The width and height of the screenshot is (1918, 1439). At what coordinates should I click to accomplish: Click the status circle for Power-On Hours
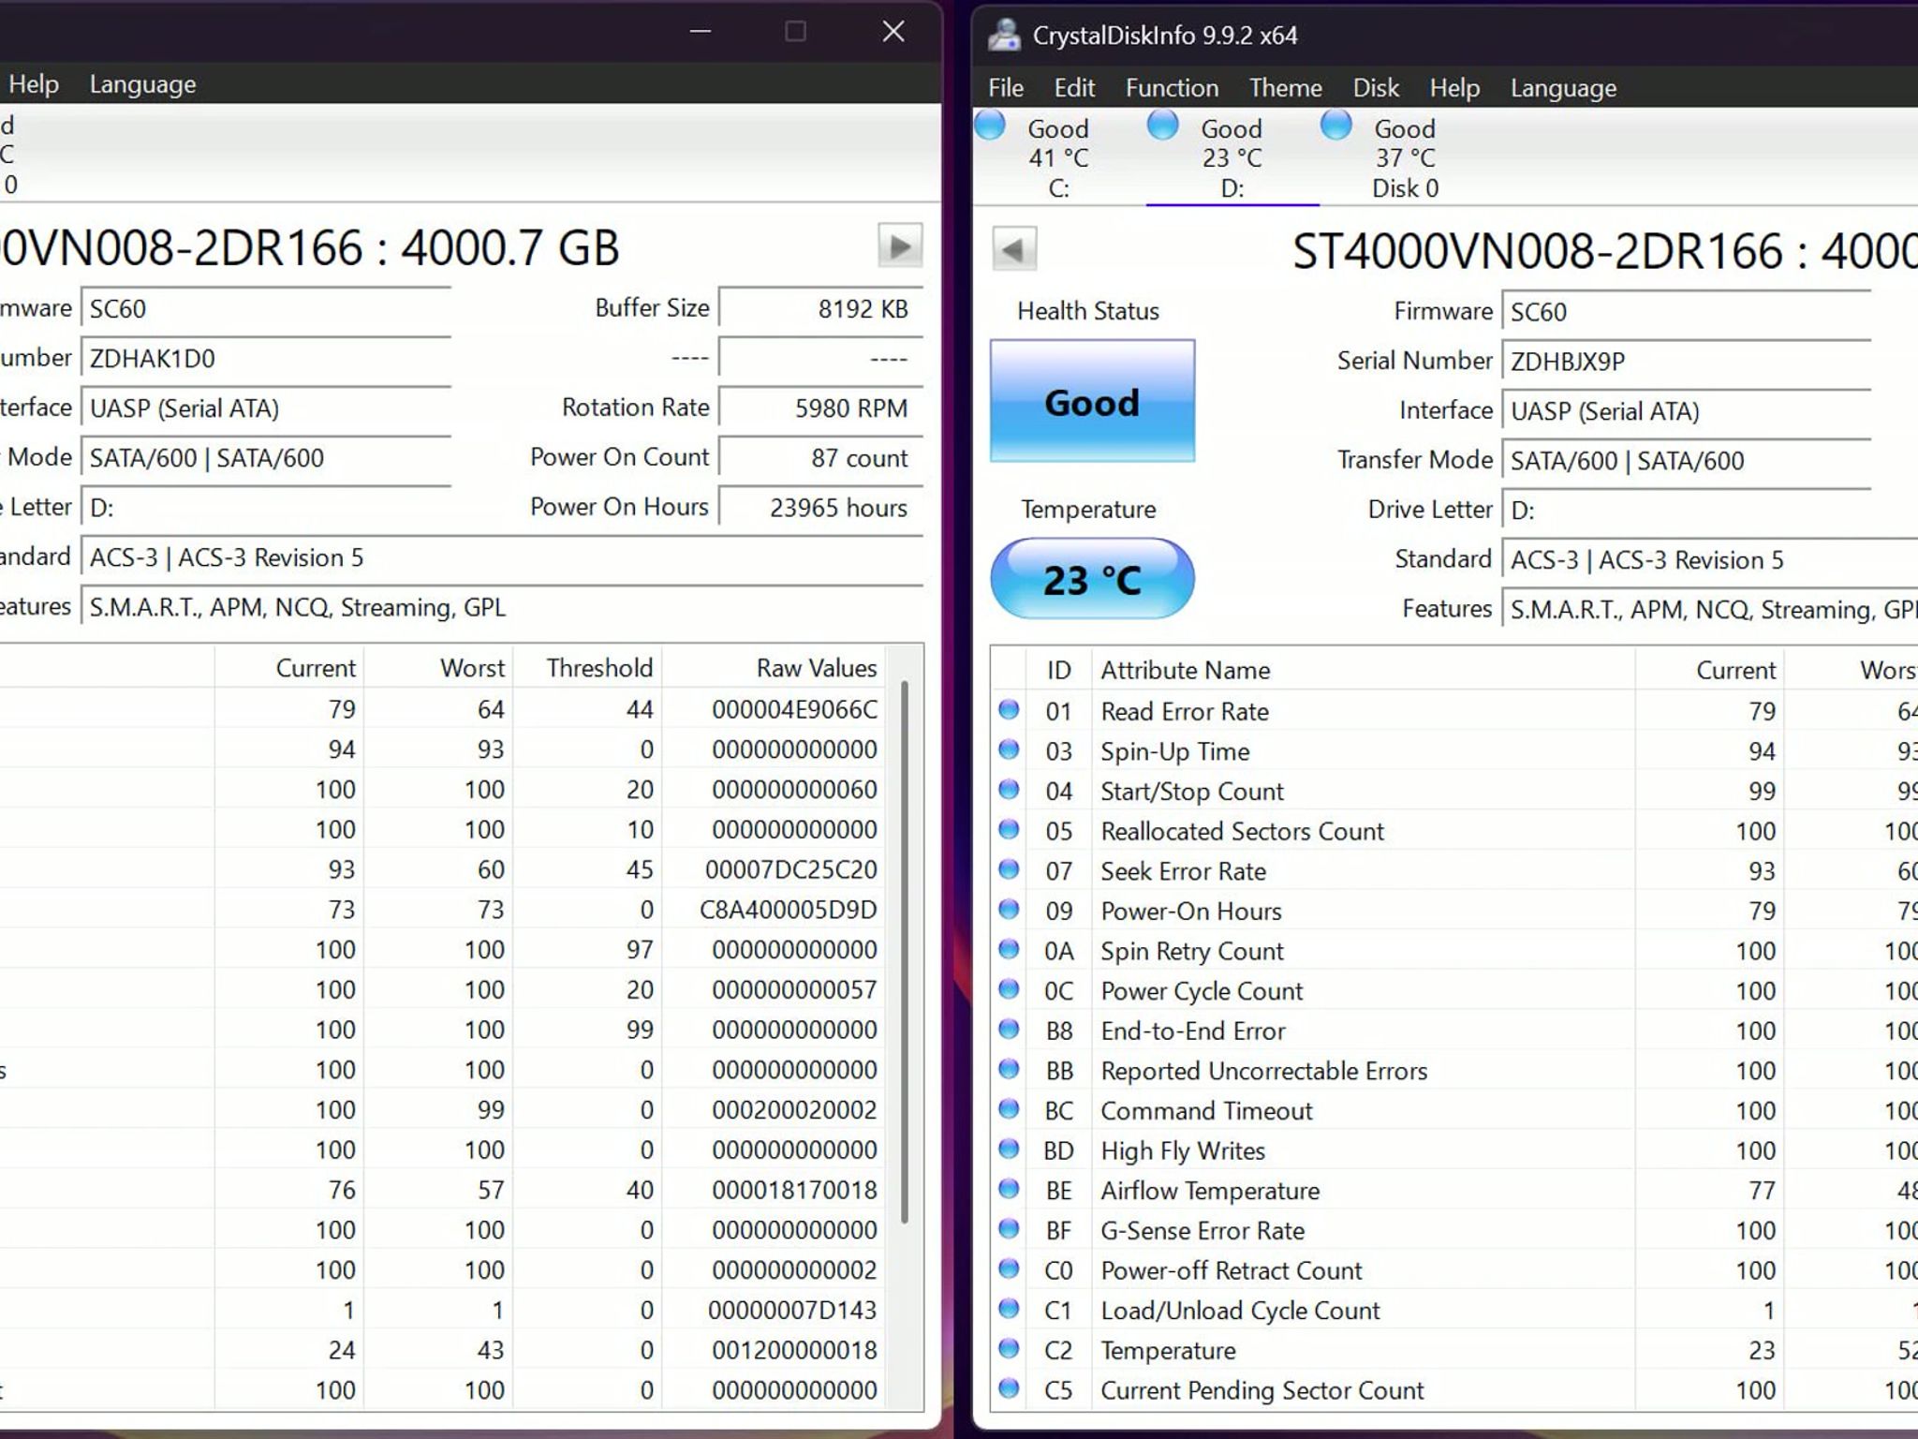[x=1009, y=910]
